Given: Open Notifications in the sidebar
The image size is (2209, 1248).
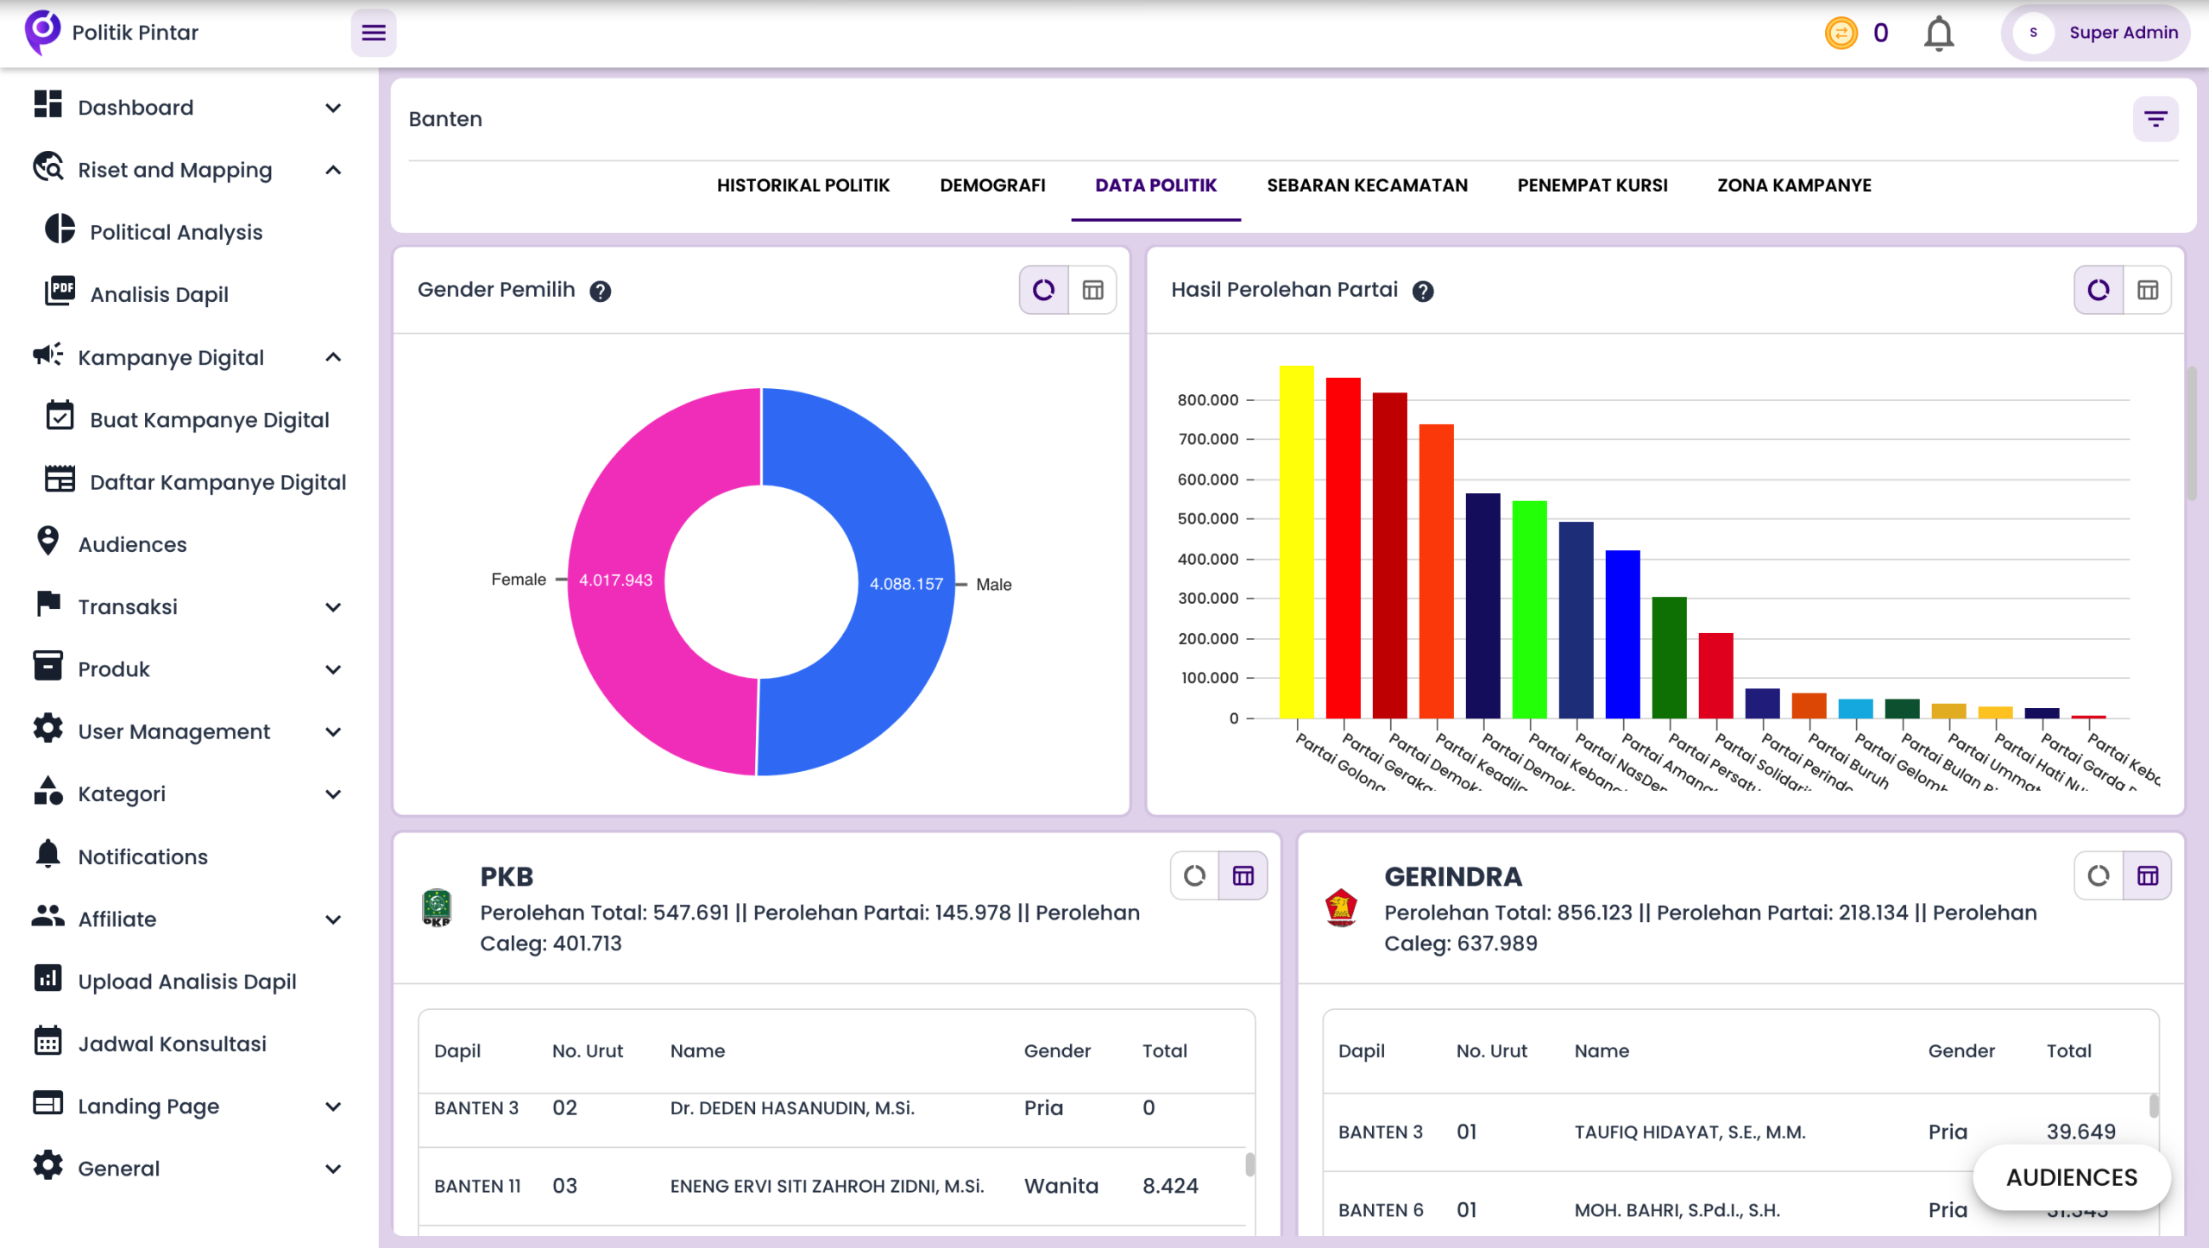Looking at the screenshot, I should [x=142, y=856].
